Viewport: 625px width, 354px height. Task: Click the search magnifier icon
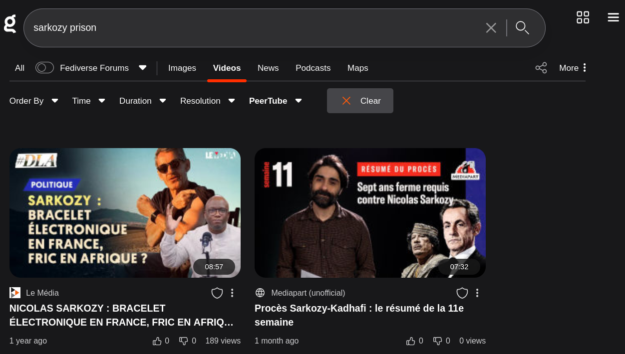point(522,28)
